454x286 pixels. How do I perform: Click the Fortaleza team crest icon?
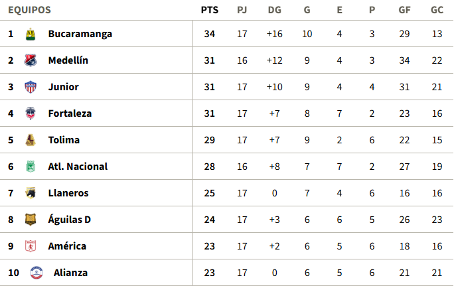tap(31, 113)
